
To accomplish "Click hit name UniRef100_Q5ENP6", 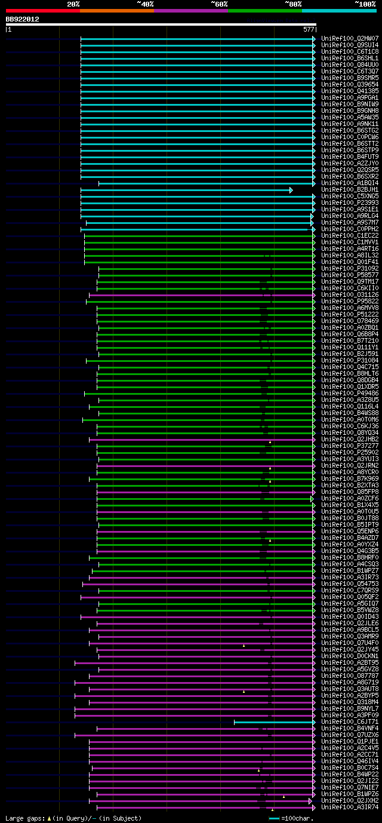I will pyautogui.click(x=350, y=531).
